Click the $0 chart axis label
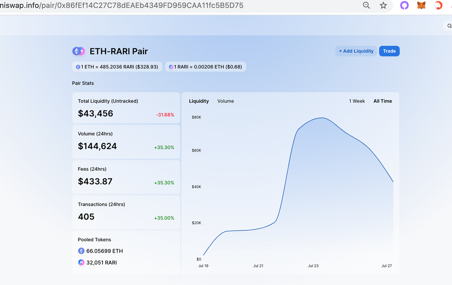Screen dimensions: 452x285 point(199,259)
